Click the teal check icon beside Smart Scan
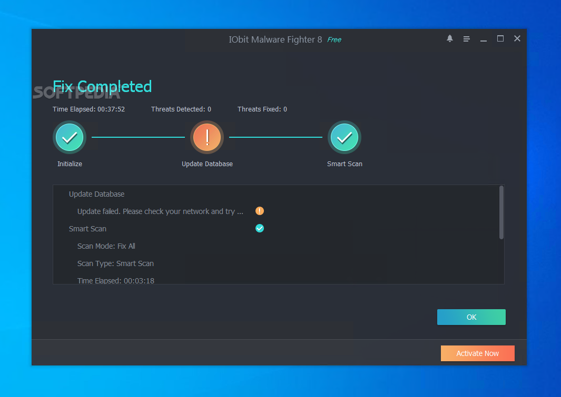Screen dimensions: 561x397 [259, 228]
